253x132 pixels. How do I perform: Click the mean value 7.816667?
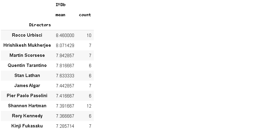click(x=65, y=66)
